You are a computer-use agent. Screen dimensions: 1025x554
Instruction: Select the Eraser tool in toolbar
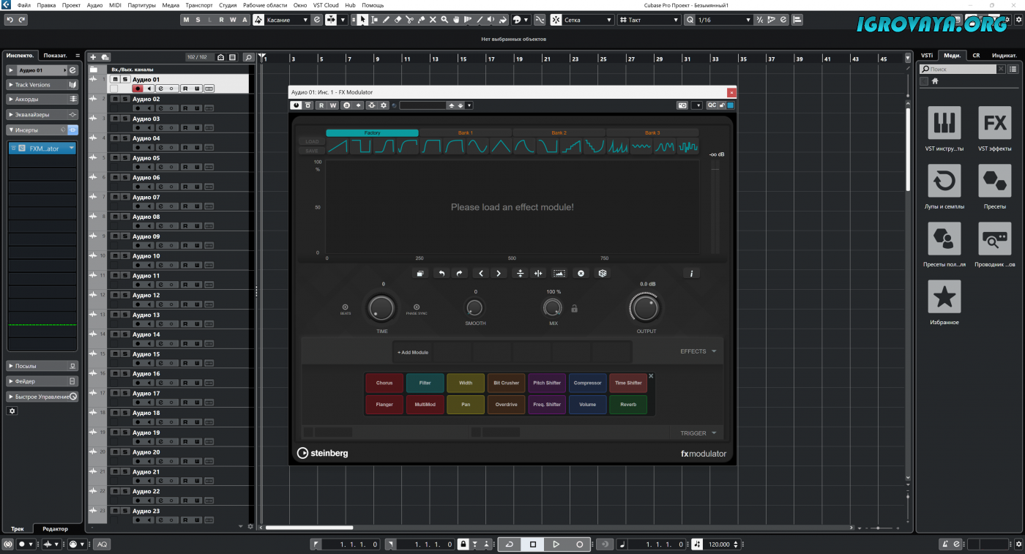pyautogui.click(x=398, y=20)
